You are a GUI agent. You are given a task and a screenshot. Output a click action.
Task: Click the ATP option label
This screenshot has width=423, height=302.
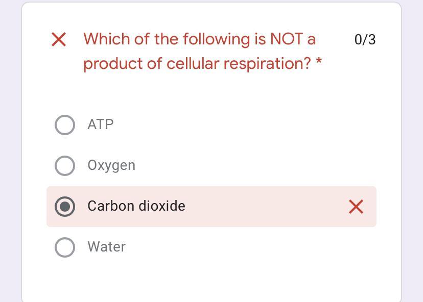(x=101, y=124)
